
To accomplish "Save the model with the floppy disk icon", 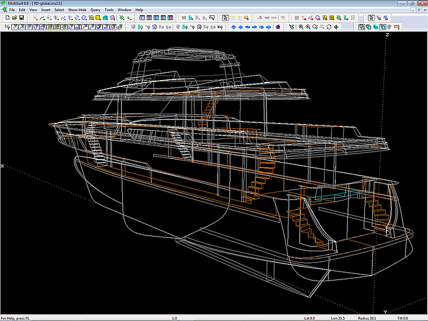I will tap(21, 18).
